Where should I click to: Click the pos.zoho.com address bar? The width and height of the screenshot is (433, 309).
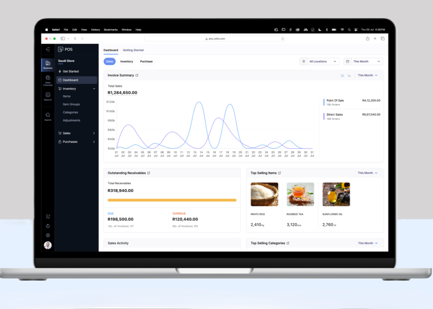[215, 39]
